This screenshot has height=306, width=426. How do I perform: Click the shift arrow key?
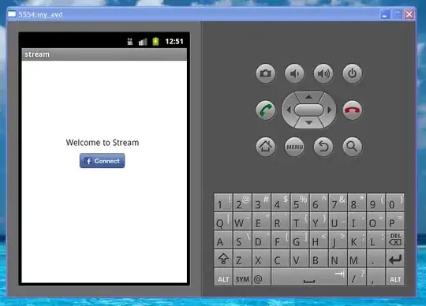tap(223, 258)
